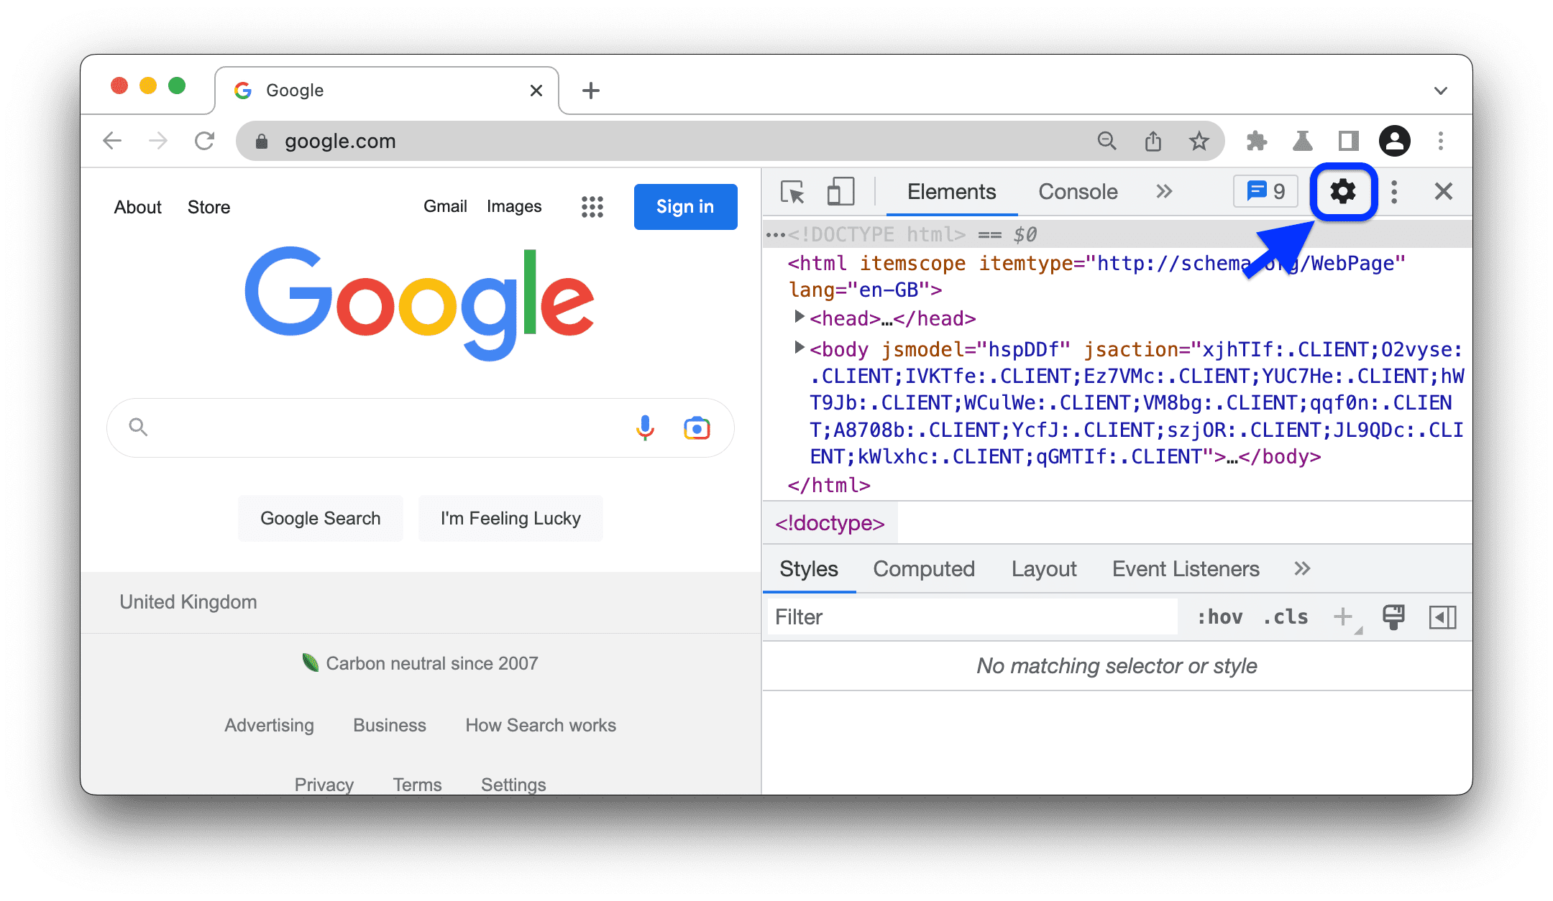
Task: Click the I'm Feeling Lucky button
Action: [510, 517]
